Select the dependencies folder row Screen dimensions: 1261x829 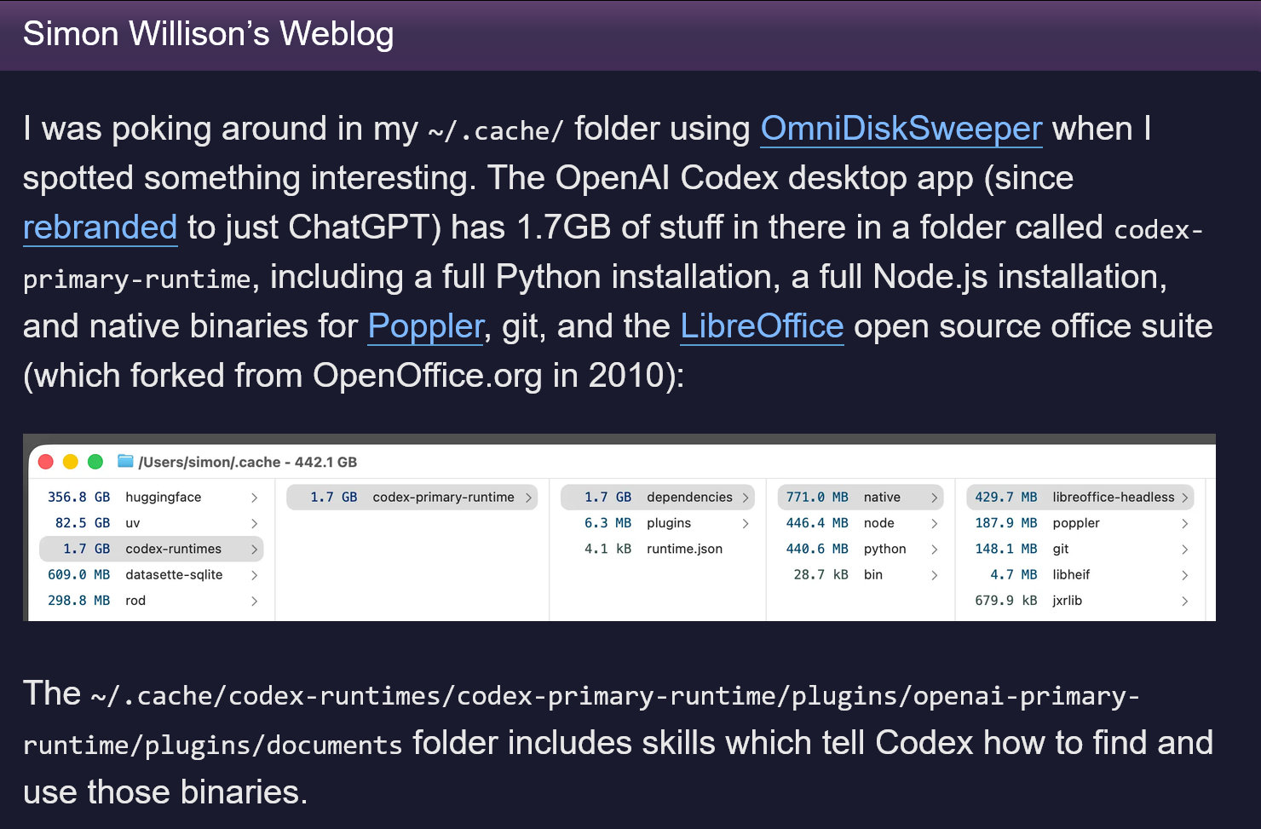point(658,498)
